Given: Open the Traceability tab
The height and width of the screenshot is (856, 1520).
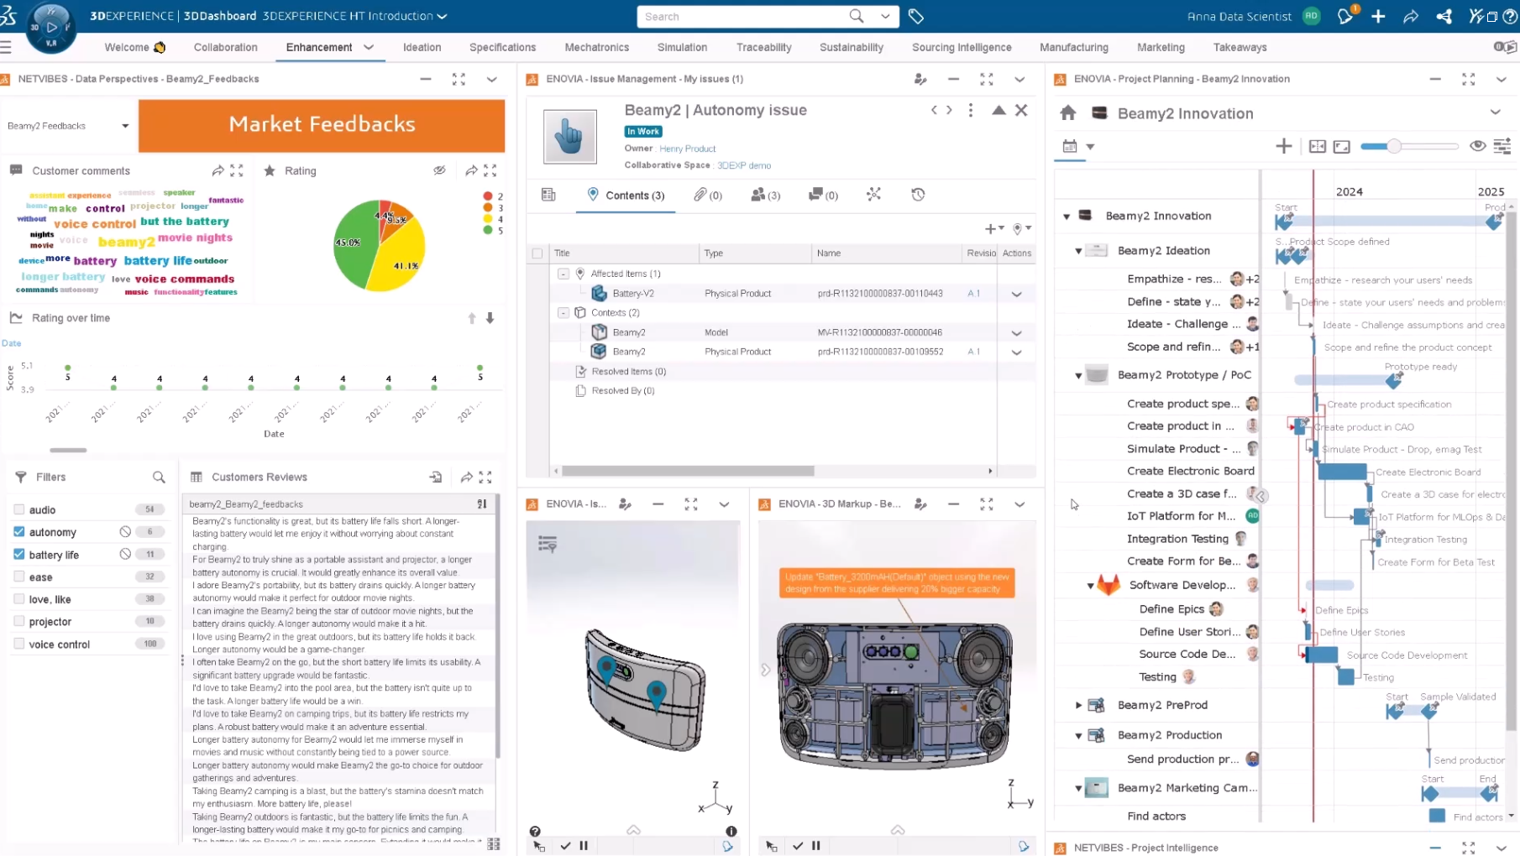Looking at the screenshot, I should pos(763,48).
